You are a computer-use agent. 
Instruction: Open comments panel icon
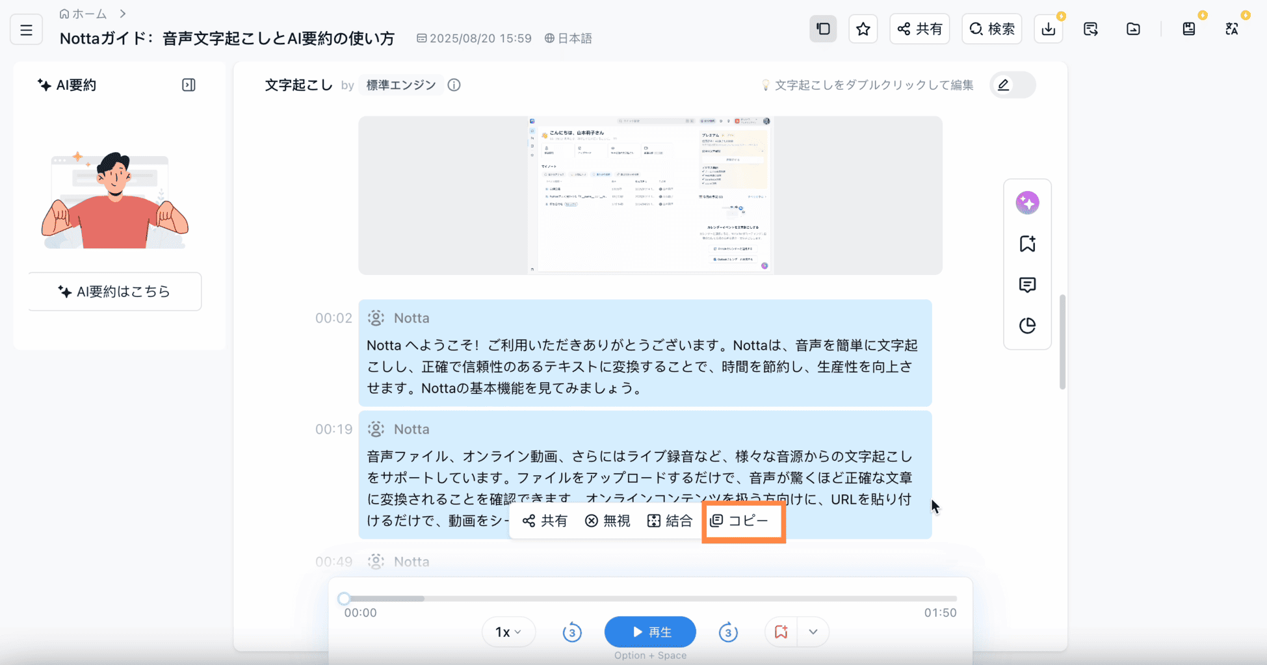[x=1027, y=285]
